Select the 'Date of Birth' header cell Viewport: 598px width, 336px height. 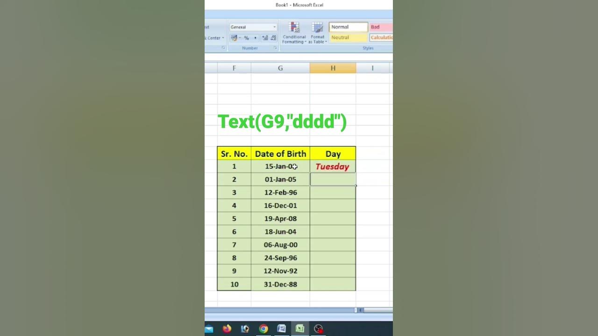(280, 154)
